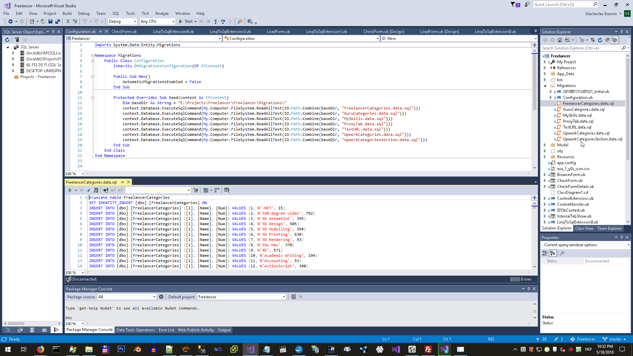Click Collapse All icon in Solution Explorer
Viewport: 633px width, 356px height.
tap(607, 40)
